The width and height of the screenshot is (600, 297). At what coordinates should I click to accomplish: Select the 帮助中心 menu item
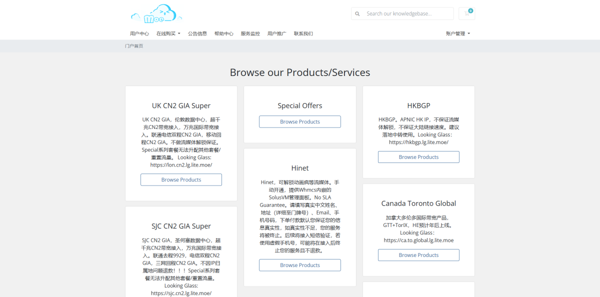224,33
